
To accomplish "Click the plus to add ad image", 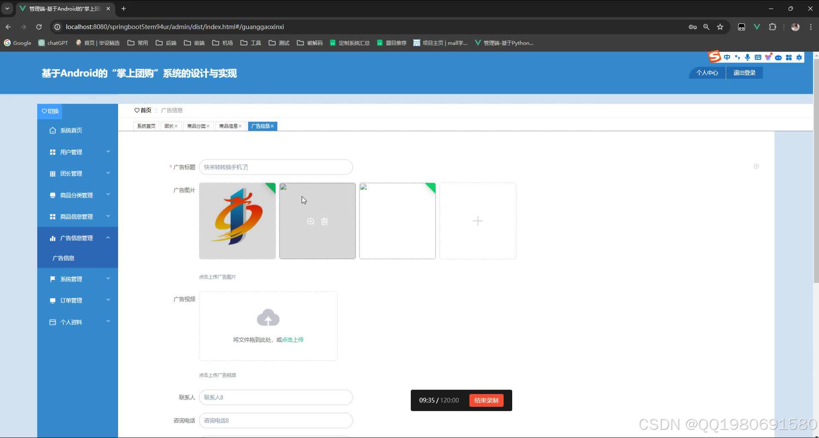I will [x=478, y=221].
